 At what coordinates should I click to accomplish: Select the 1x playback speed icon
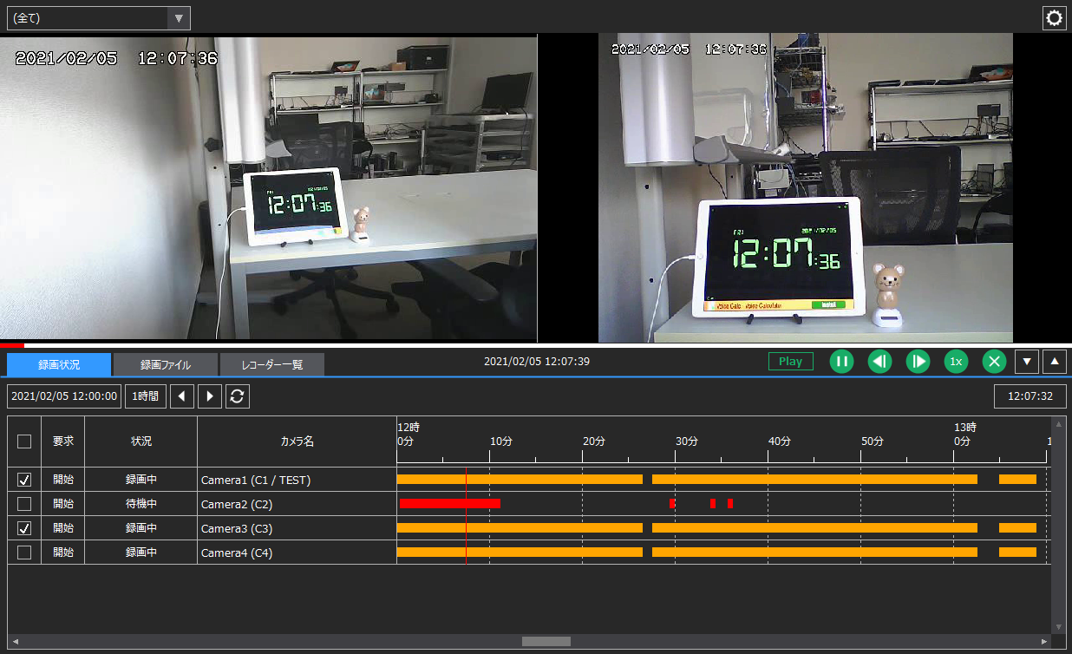pos(956,362)
